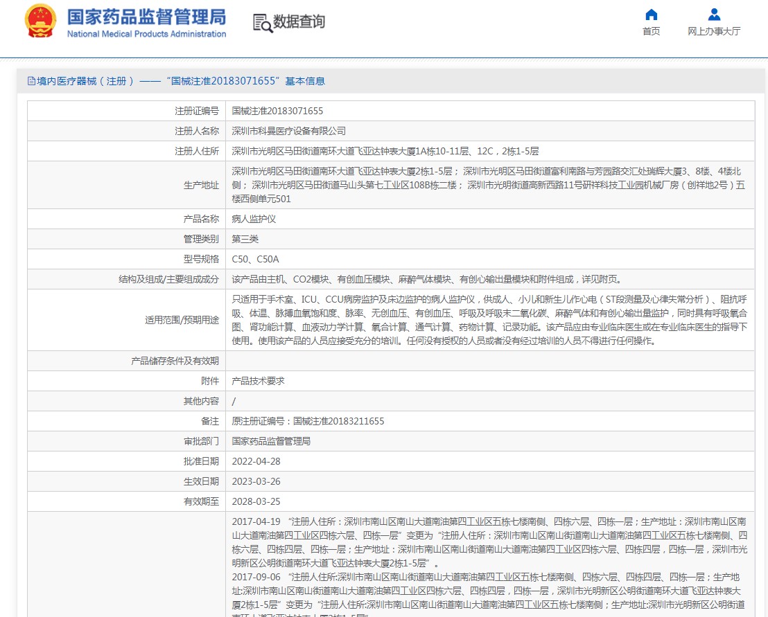Open 国家药品监督管理局 site title

[x=146, y=17]
